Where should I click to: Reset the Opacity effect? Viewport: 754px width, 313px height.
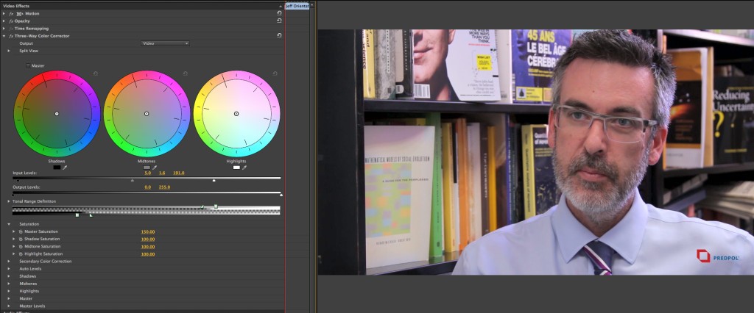coord(279,21)
